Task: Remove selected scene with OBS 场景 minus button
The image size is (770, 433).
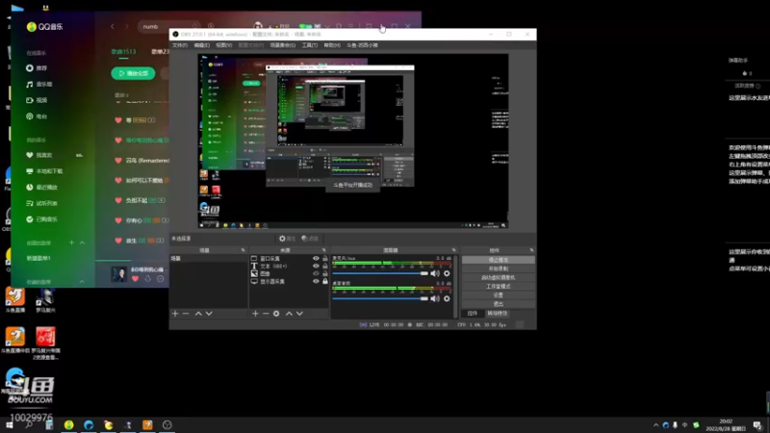Action: pos(186,314)
